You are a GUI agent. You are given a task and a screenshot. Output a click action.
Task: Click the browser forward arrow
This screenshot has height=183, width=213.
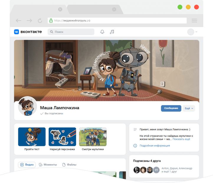(29, 21)
